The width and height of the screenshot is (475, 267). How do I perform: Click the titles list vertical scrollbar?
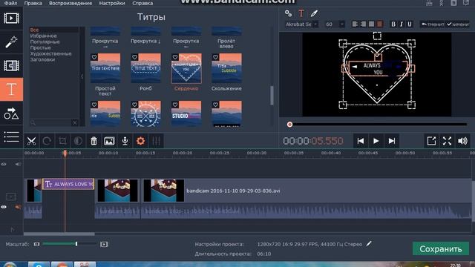(x=272, y=96)
